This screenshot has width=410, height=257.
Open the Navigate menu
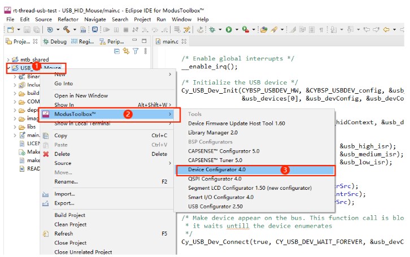95,19
